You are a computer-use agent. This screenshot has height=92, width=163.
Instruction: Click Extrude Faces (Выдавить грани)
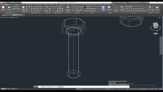click(38, 9)
